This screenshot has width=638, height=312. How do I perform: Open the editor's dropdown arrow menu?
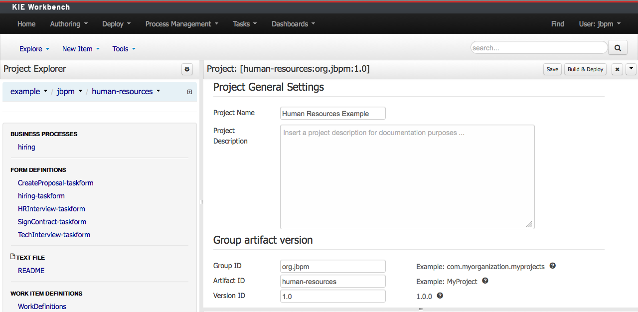(631, 69)
